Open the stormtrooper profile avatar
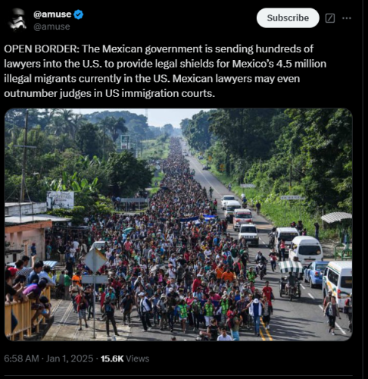Viewport: 368px width, 379px height. pyautogui.click(x=17, y=20)
